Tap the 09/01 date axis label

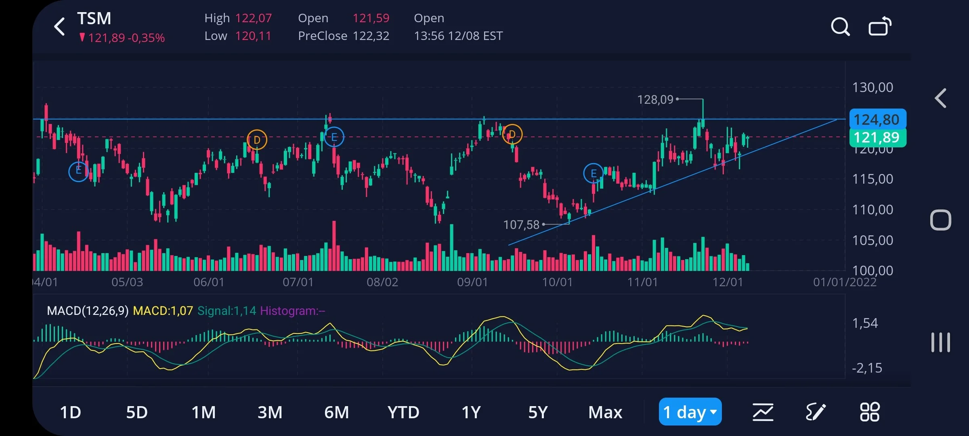472,282
